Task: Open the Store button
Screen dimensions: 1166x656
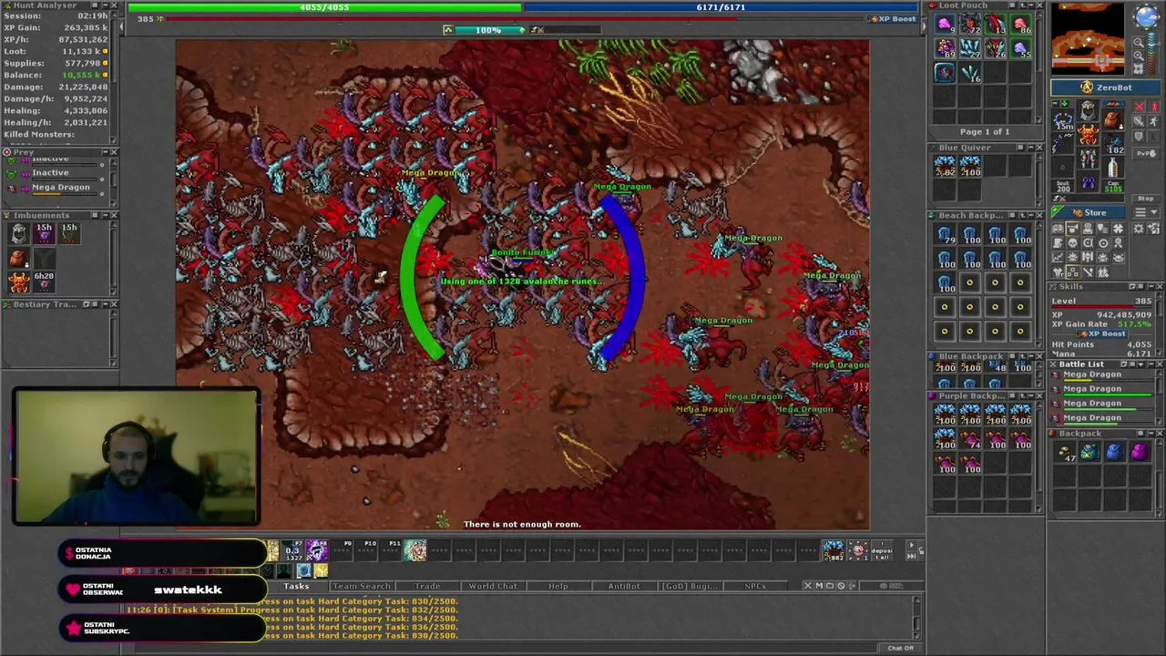Action: click(x=1088, y=212)
